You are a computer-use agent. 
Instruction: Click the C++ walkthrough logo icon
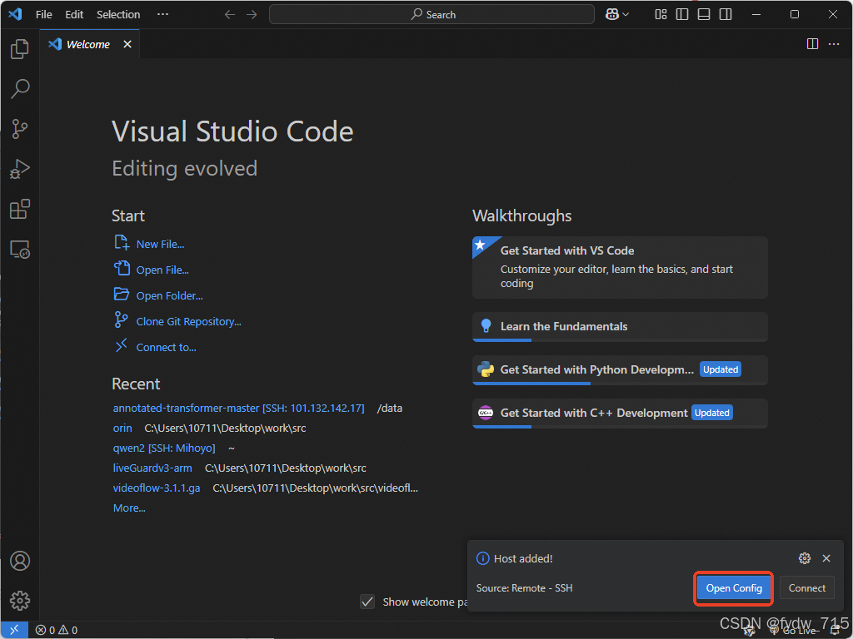[486, 413]
